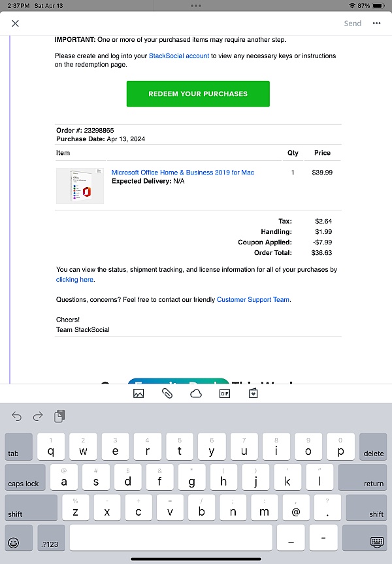The image size is (392, 564).
Task: Insert a photo using the image icon
Action: (139, 393)
